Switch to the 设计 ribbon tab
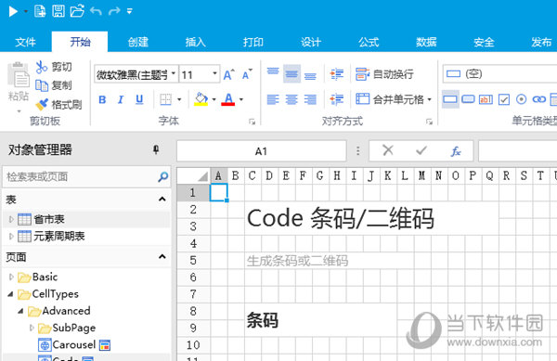Image resolution: width=557 pixels, height=361 pixels. [x=311, y=42]
